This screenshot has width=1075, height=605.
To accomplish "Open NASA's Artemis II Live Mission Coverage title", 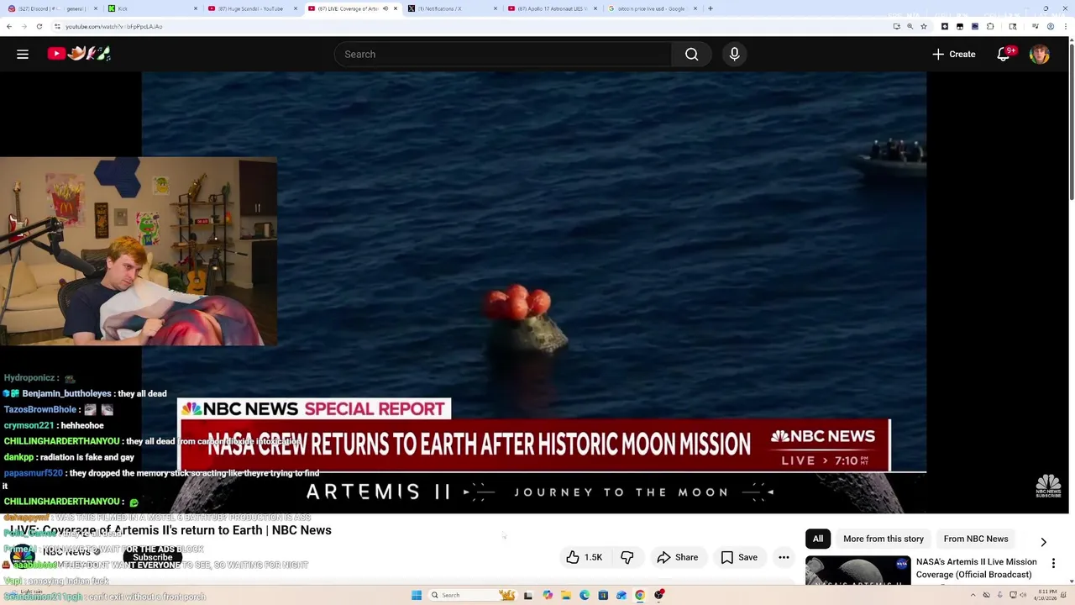I will pos(976,568).
